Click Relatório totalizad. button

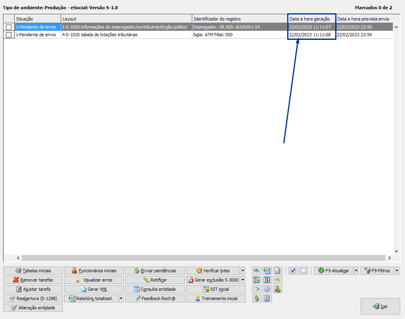pyautogui.click(x=91, y=298)
